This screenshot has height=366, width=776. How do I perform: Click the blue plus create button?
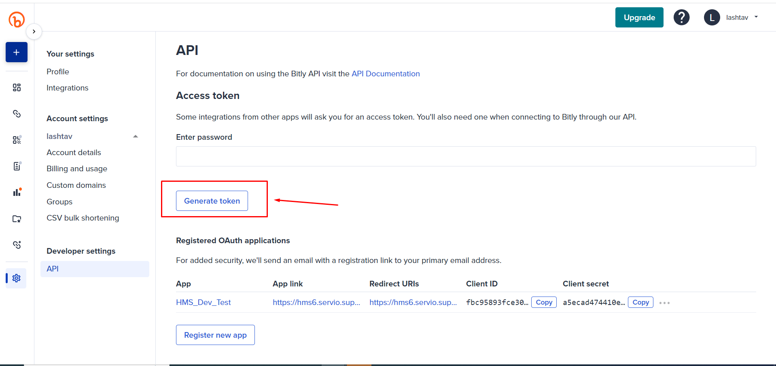tap(17, 52)
